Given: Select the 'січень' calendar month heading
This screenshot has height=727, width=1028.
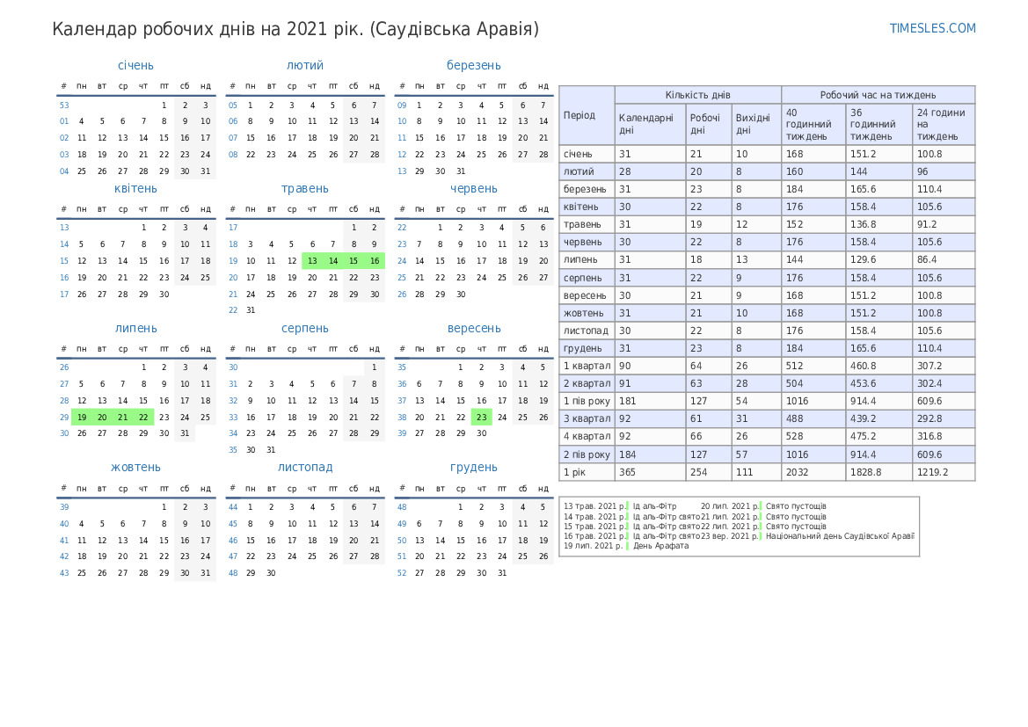Looking at the screenshot, I should pyautogui.click(x=135, y=66).
